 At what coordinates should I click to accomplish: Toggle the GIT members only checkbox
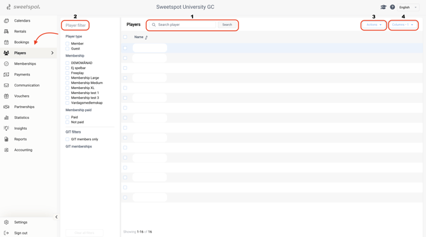(x=67, y=139)
